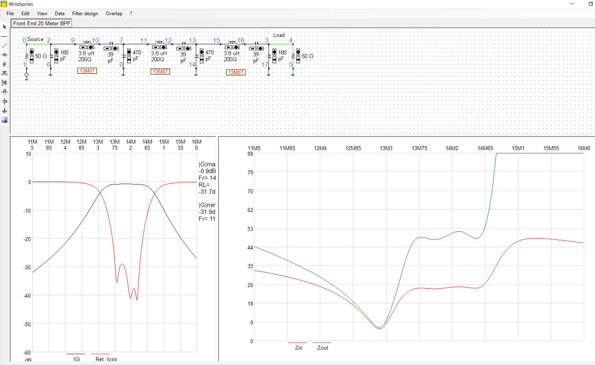Pick the ground symbol tool
595x365 pixels.
coord(5,111)
